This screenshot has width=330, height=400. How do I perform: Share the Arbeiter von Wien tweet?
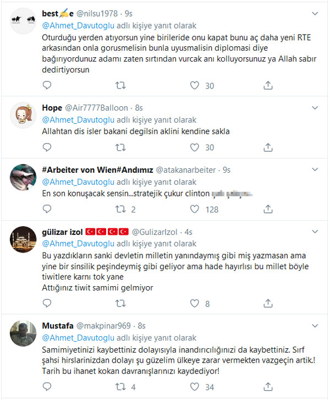point(268,210)
